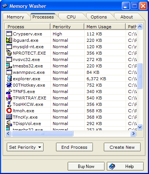The height and width of the screenshot is (174, 149).
Task: Close the Memory Washer window
Action: (x=143, y=6)
